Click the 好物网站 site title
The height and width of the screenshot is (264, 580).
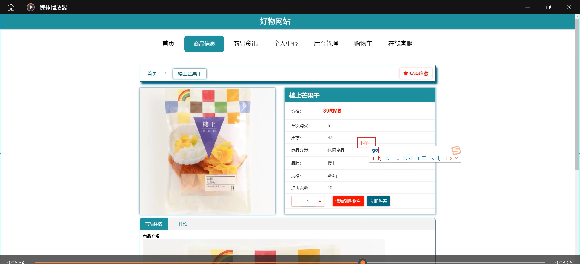[x=275, y=21]
